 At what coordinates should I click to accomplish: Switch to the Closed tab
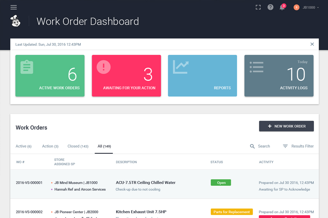pyautogui.click(x=78, y=146)
